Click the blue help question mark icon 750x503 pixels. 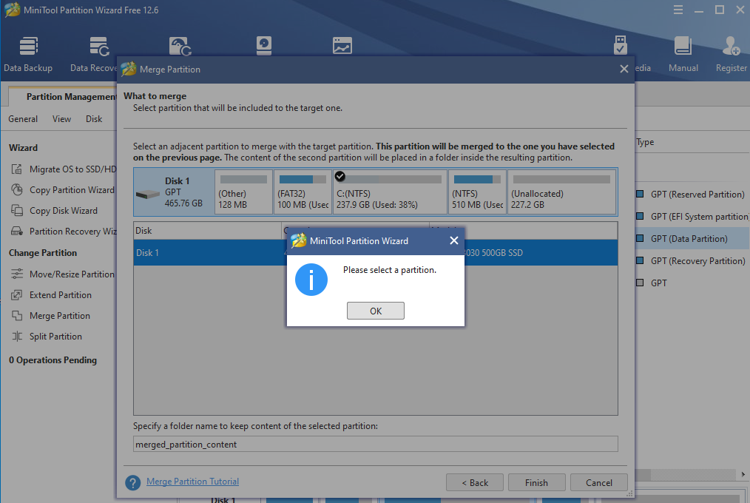point(133,482)
